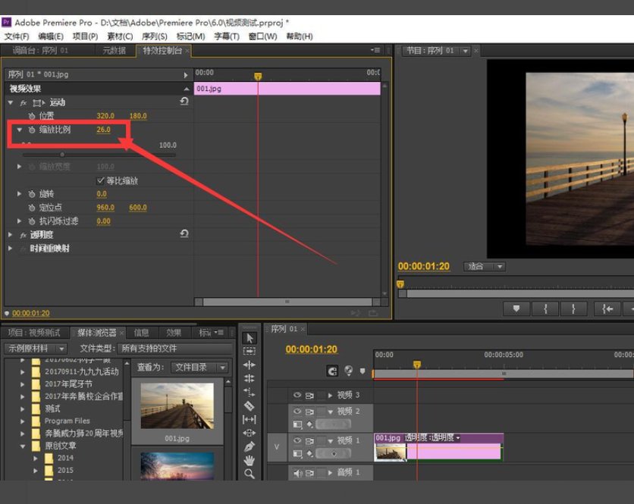Select the Hand tool
This screenshot has height=504, width=634.
coord(250,460)
